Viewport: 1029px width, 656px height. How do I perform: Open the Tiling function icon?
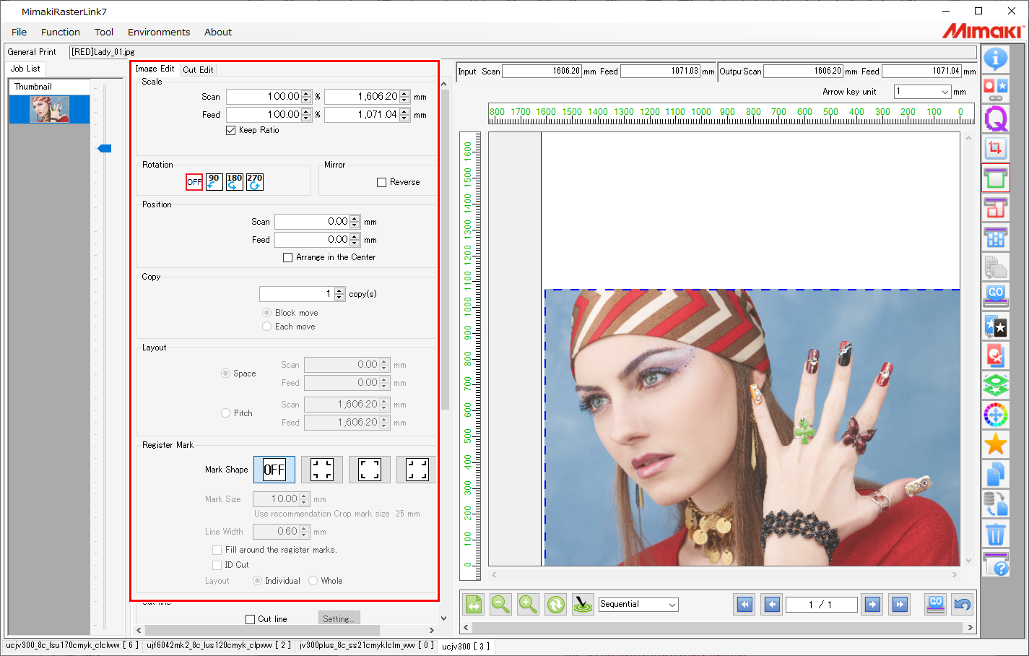996,237
